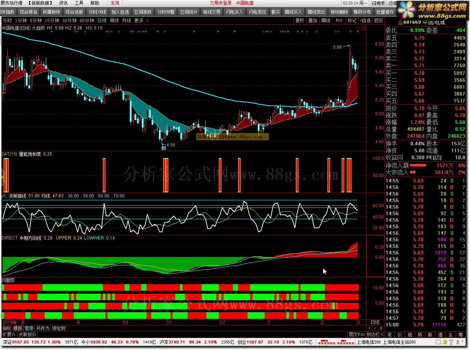
Task: Click 批量操作 toolbar button
Action: [385, 12]
